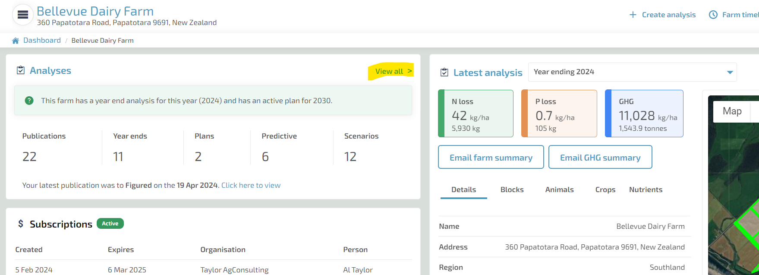Click the plus icon beside Create analysis
Screen dimensions: 759x275
pyautogui.click(x=633, y=15)
